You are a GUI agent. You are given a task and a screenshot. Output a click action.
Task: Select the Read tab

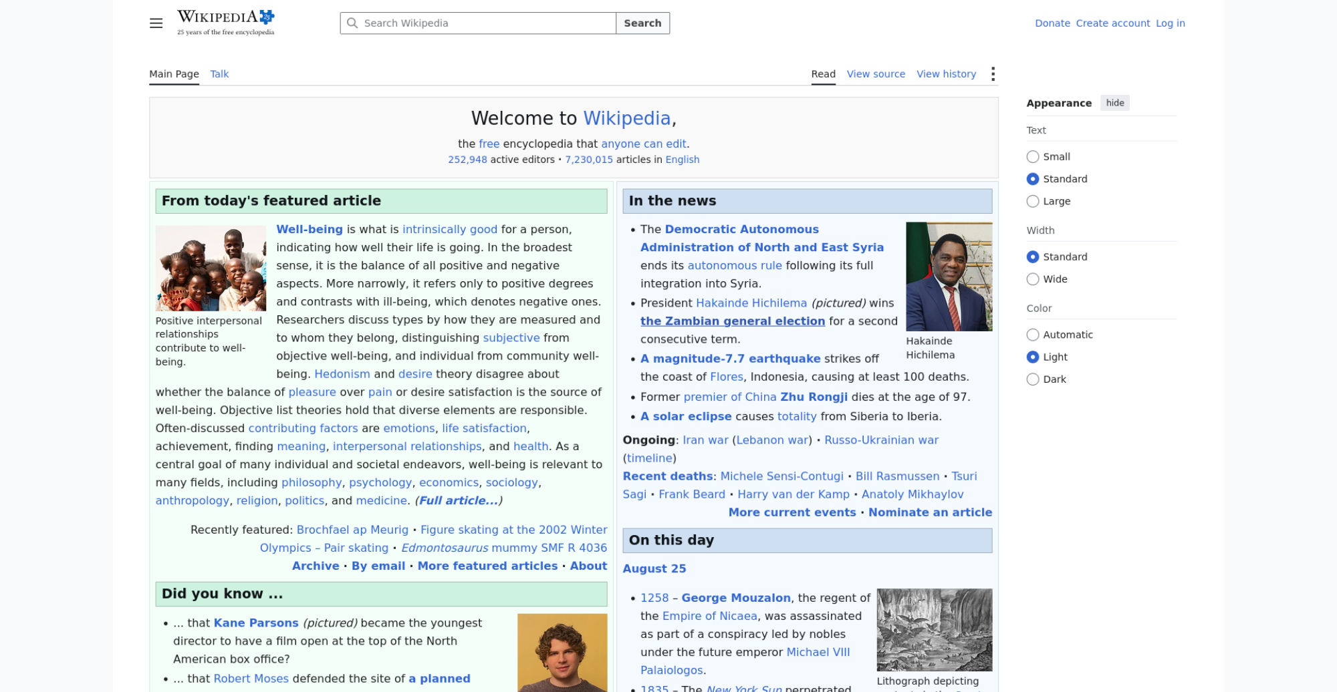point(823,74)
